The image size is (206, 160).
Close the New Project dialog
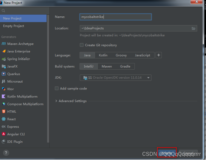click(x=196, y=2)
